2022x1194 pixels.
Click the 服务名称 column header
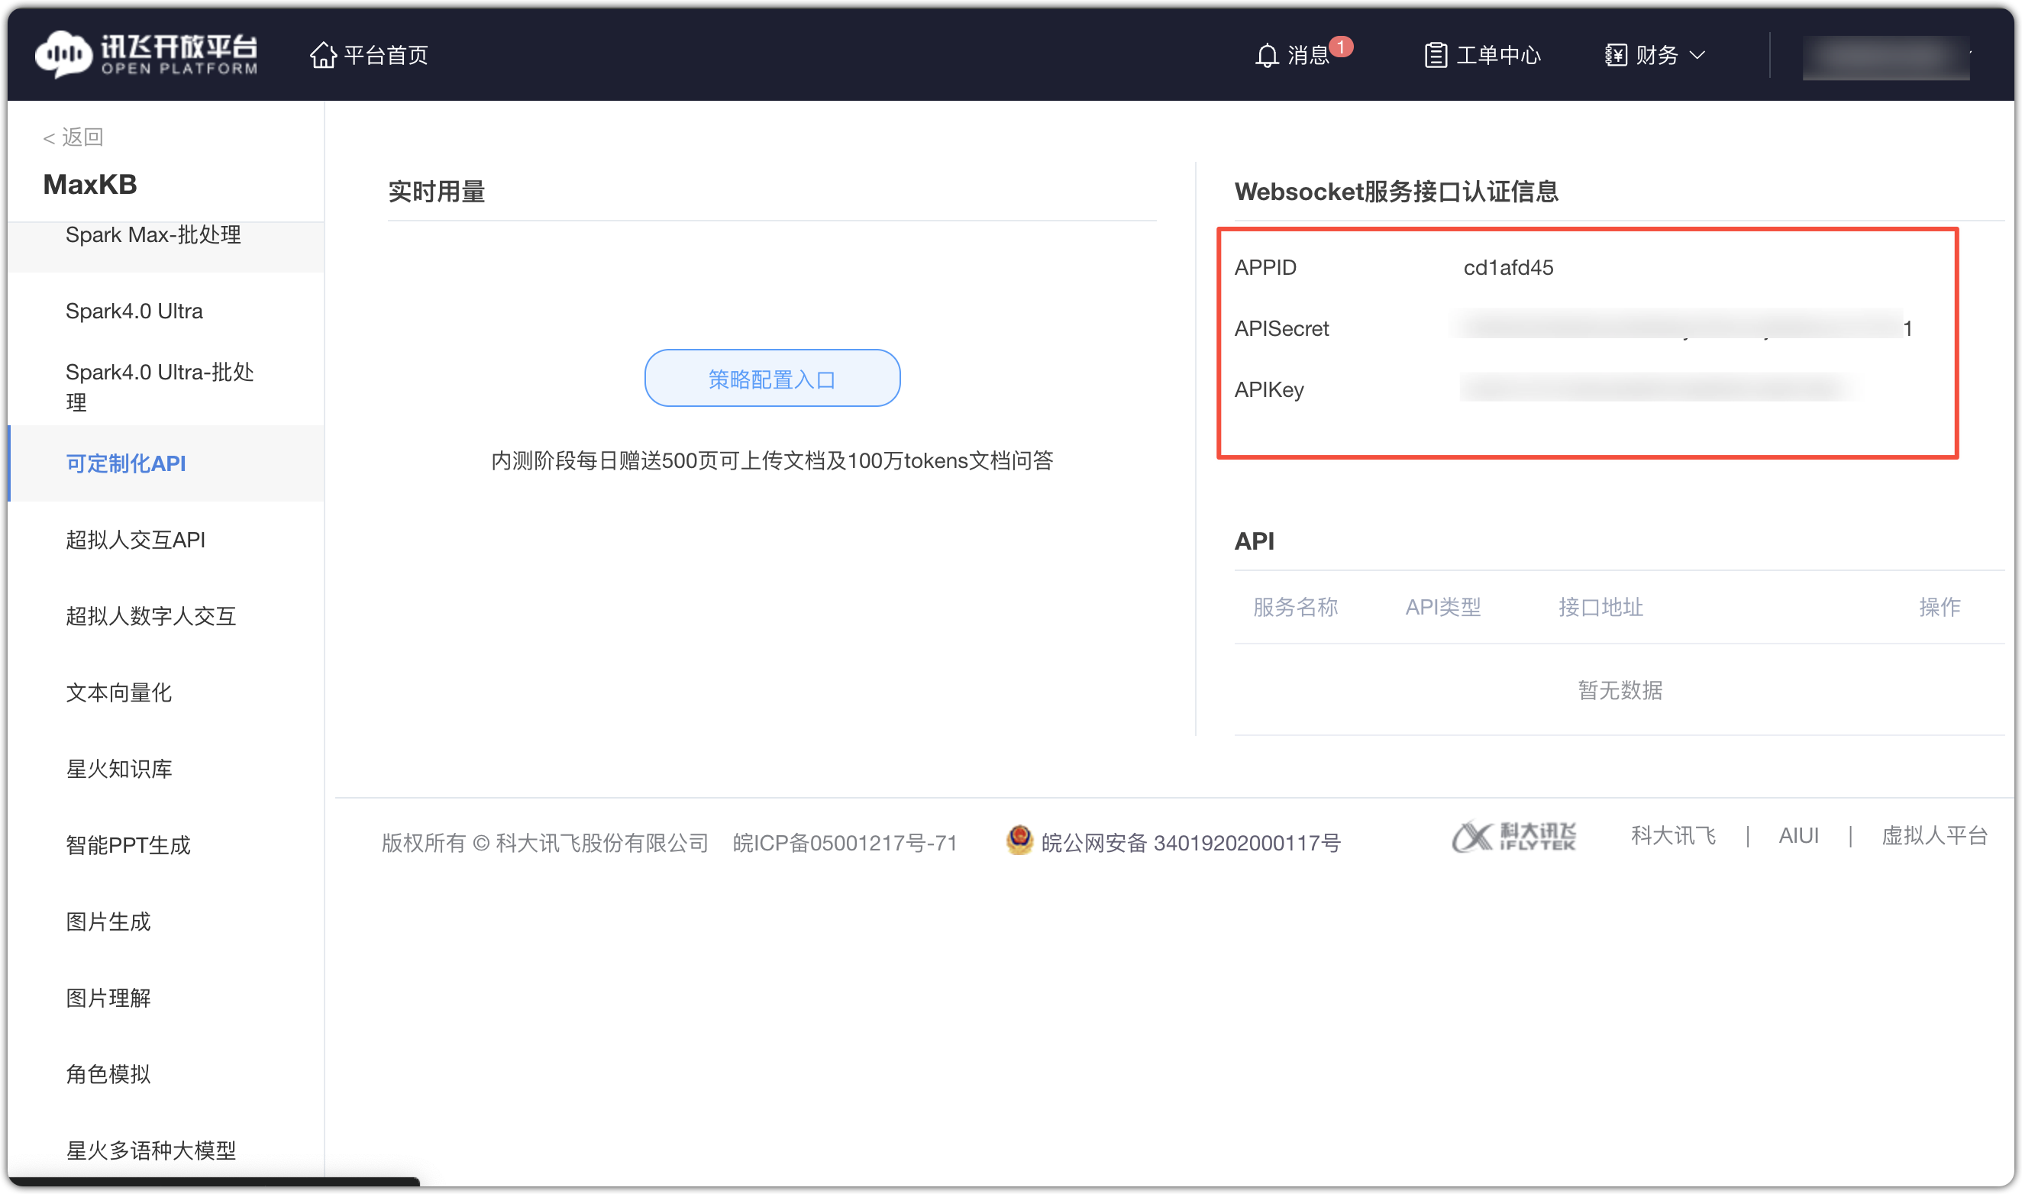(x=1294, y=608)
